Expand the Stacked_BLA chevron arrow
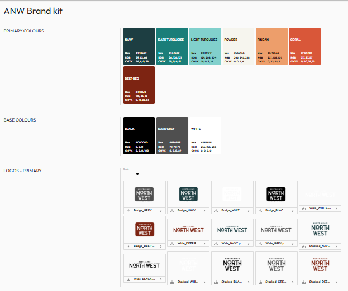The height and width of the screenshot is (291, 348). [249, 282]
